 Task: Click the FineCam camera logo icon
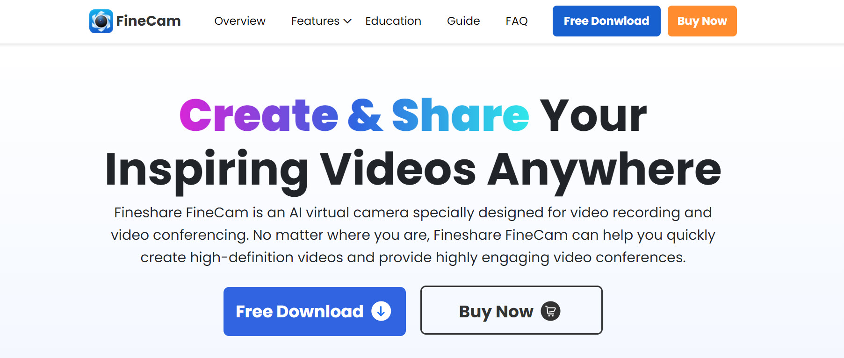[x=101, y=21]
